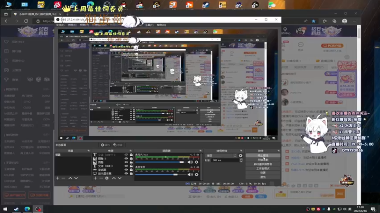Screen dimensions: 380x213
Task: Lock the 游戏源 source
Action: coord(131,170)
